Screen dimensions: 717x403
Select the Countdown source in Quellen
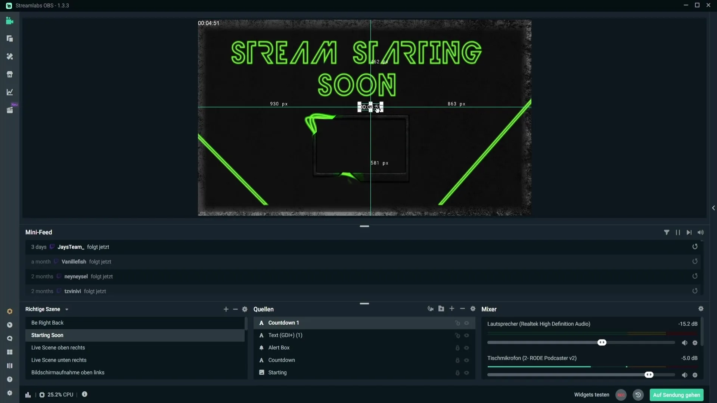pos(281,360)
